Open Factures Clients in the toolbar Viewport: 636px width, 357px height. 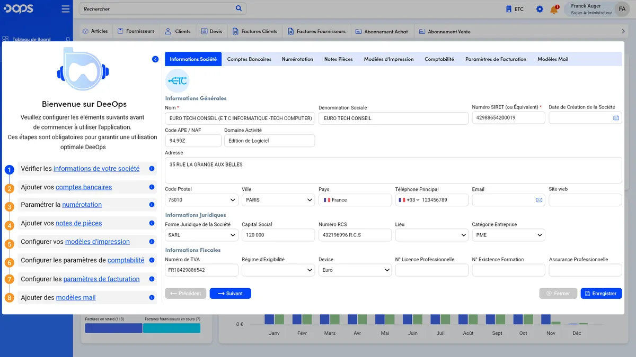point(254,31)
